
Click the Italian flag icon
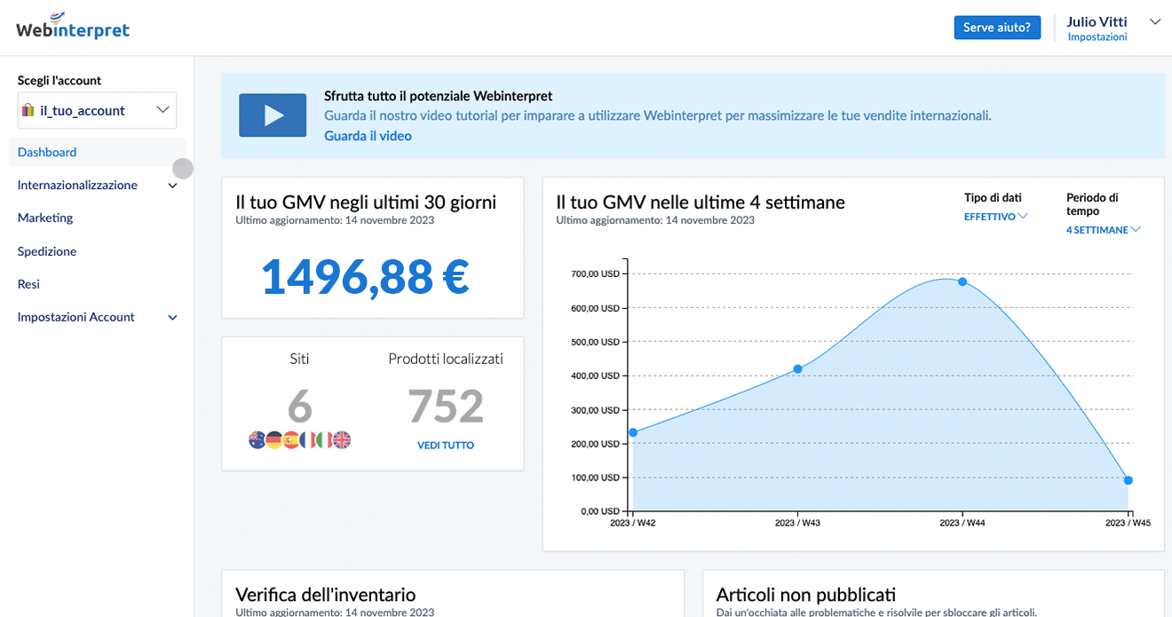tap(324, 439)
